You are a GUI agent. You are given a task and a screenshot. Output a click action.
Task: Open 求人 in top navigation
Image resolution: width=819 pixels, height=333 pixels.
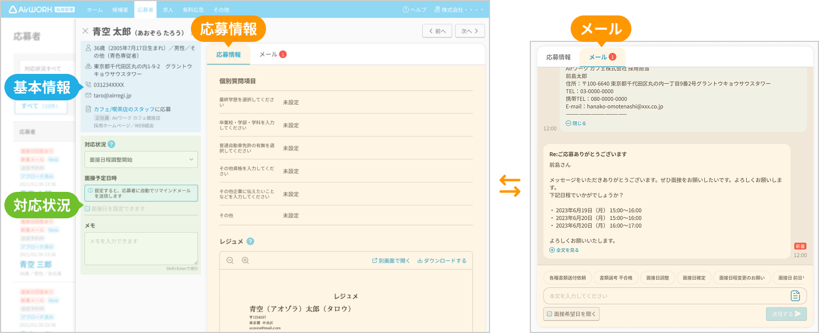[168, 10]
